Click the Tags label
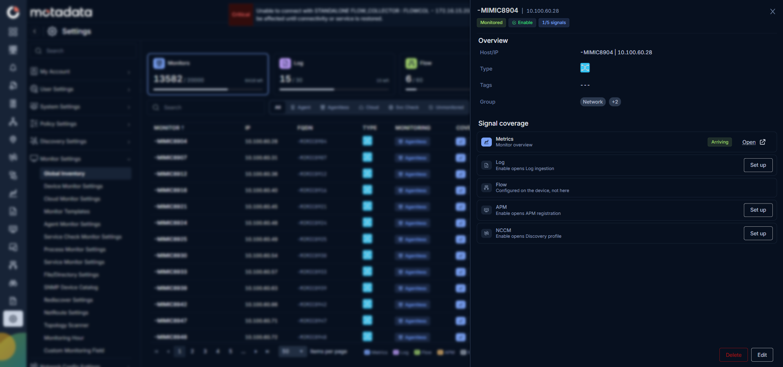This screenshot has height=367, width=783. [486, 85]
